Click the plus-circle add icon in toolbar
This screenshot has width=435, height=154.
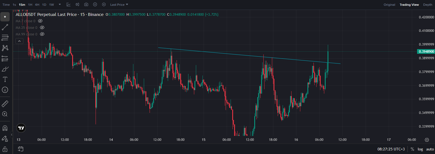coord(95,5)
